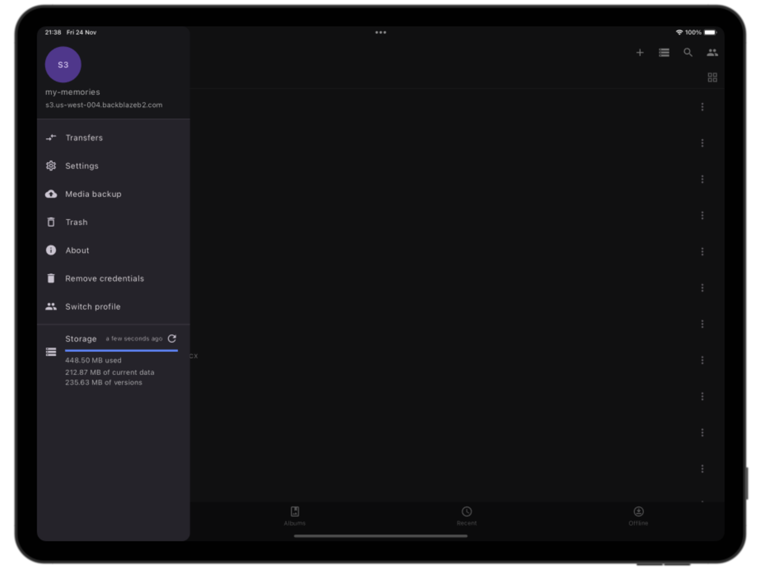Click the profiles people icon in toolbar
Screen dimensions: 761x570
(x=712, y=53)
